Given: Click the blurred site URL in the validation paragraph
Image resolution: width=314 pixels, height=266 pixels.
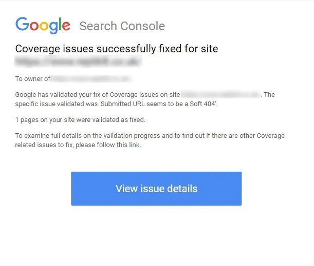Looking at the screenshot, I should click(221, 94).
